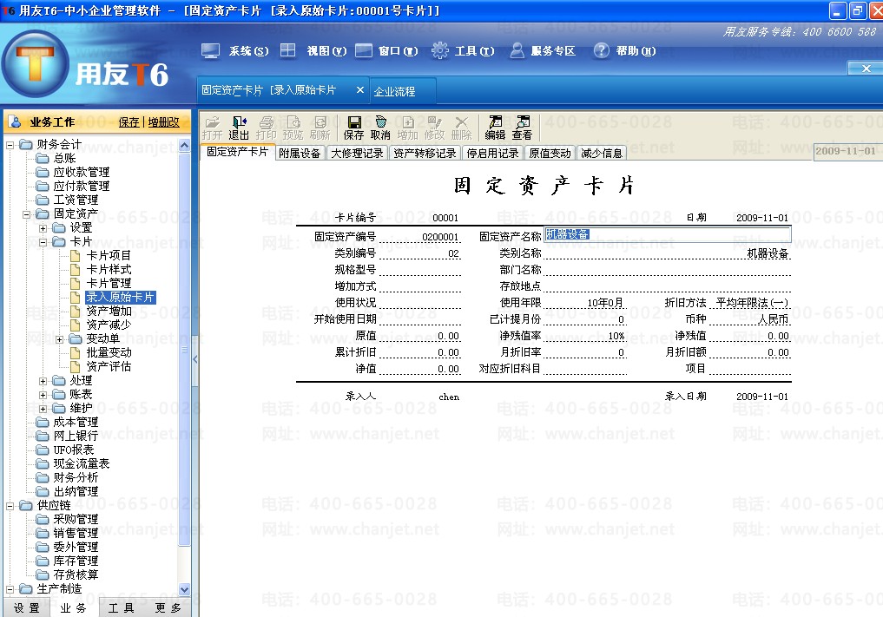
Task: Click the 工具 bottom panel tab
Action: 121,608
